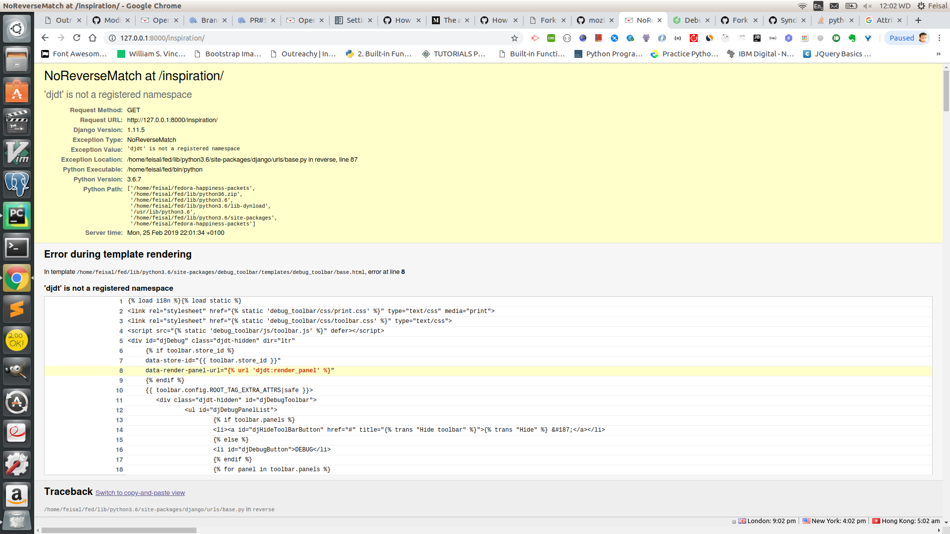The image size is (950, 534).
Task: Open the clock showing 12:02 WD
Action: (895, 6)
